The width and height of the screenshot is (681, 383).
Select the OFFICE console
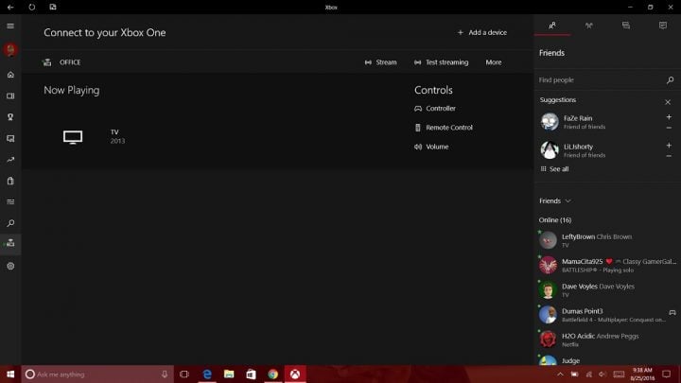pos(61,62)
